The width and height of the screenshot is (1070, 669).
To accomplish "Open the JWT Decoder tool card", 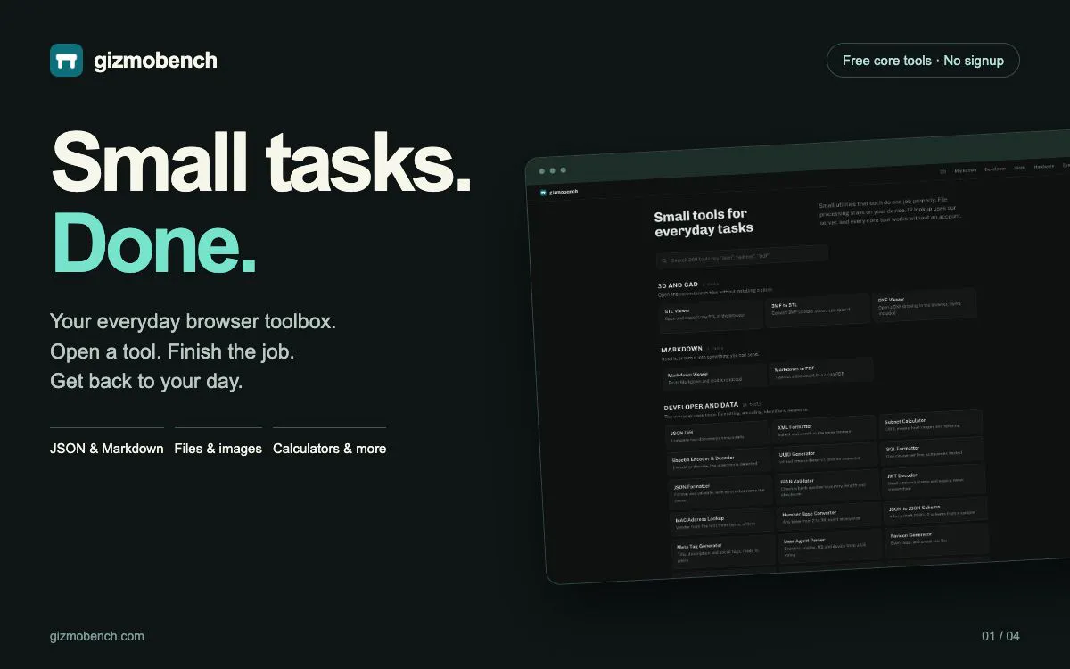I will [935, 480].
